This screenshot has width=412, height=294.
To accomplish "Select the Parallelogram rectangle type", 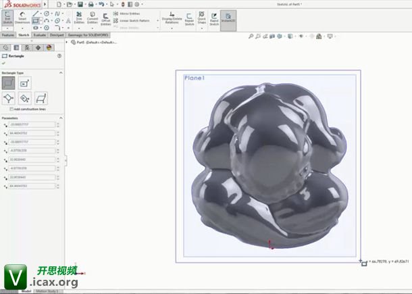I will click(41, 99).
